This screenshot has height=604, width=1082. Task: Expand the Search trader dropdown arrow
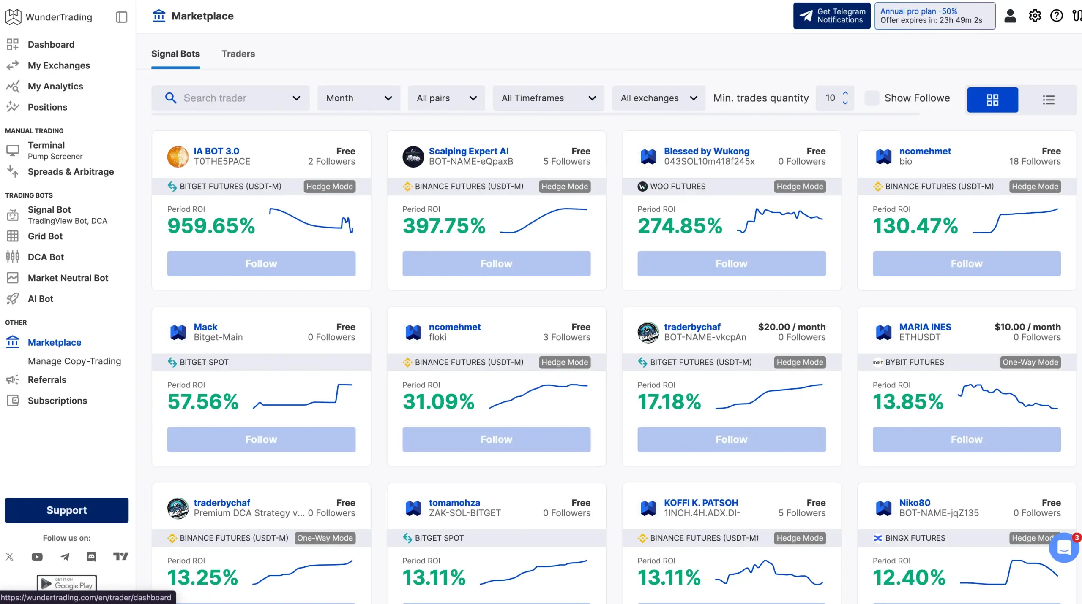coord(296,98)
